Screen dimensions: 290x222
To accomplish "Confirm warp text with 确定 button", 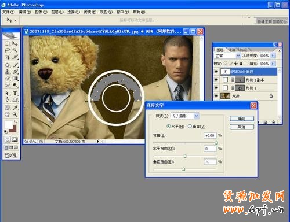I will tap(242, 119).
